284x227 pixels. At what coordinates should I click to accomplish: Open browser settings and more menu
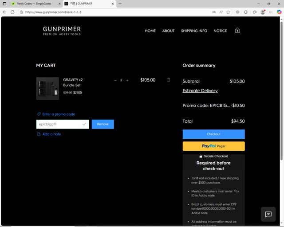coord(271,12)
